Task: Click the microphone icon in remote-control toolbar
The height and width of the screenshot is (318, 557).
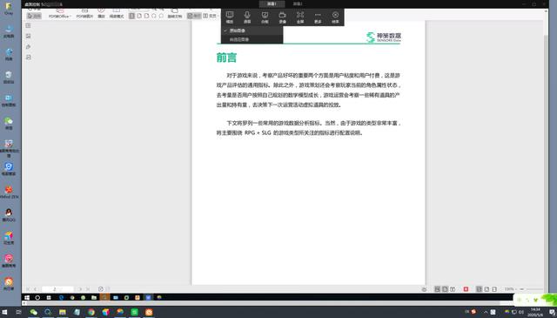Action: (x=247, y=17)
